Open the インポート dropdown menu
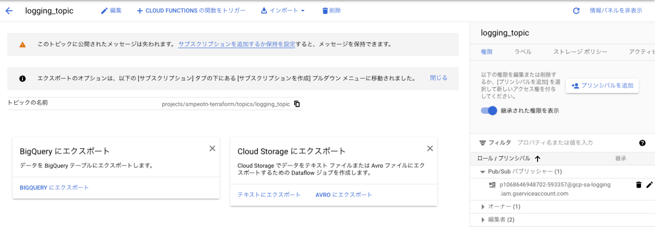655x227 pixels. coord(283,11)
